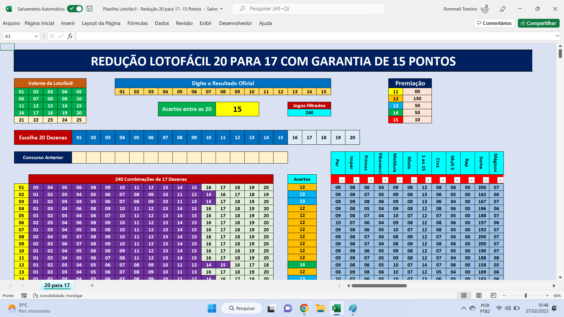Open Rommell Tenório account picture
Screen dimensions: 564x317
pyautogui.click(x=486, y=9)
